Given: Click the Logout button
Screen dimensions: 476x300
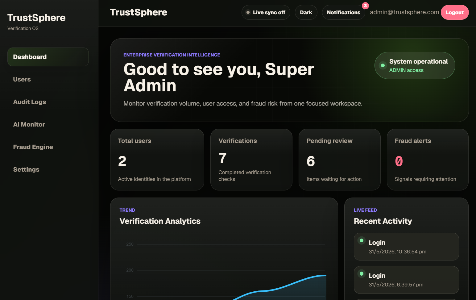Looking at the screenshot, I should point(455,12).
